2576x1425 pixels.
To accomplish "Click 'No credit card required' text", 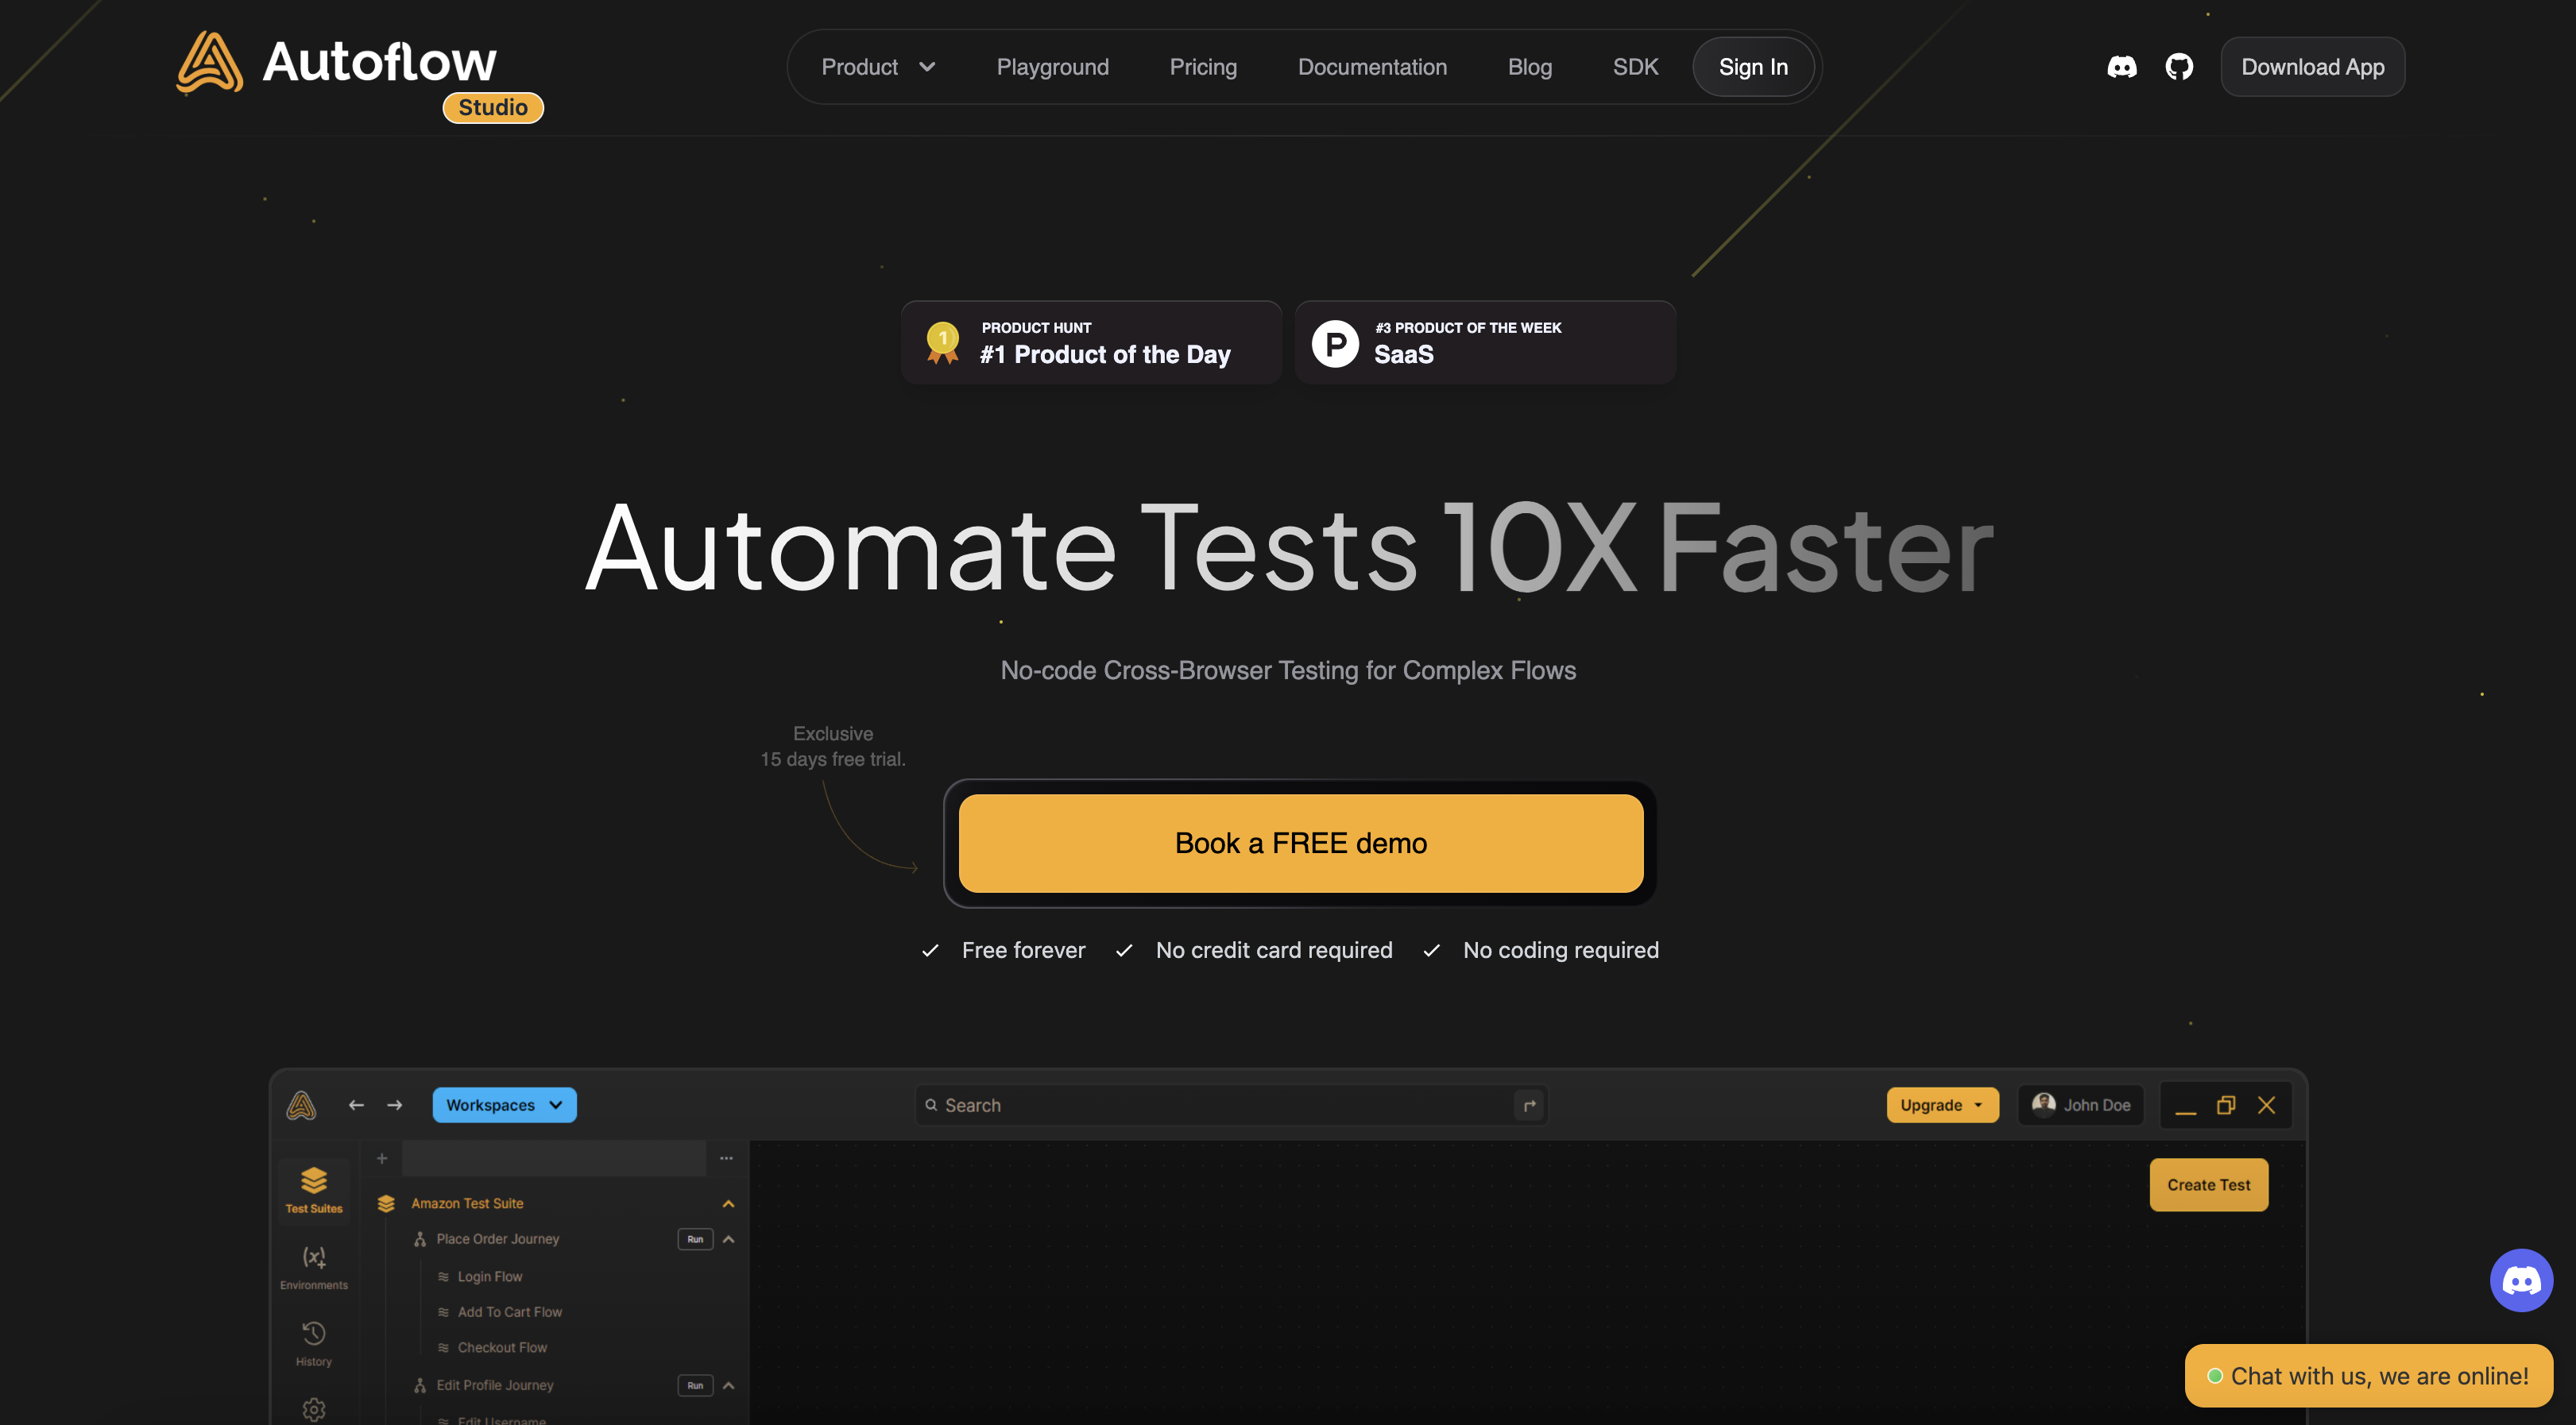I will click(1274, 950).
